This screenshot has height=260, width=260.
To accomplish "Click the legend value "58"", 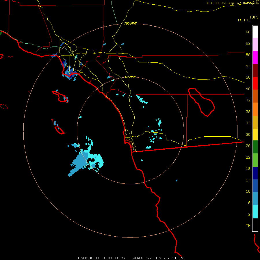I will [248, 55].
